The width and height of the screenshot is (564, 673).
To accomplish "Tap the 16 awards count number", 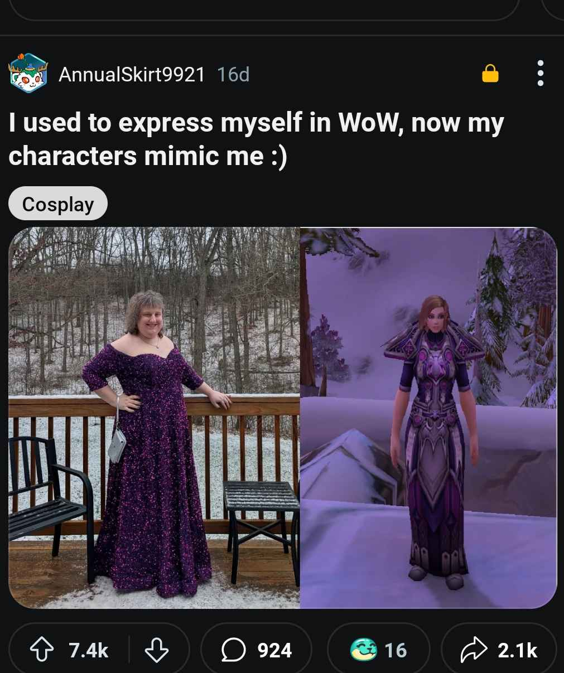I will point(396,650).
